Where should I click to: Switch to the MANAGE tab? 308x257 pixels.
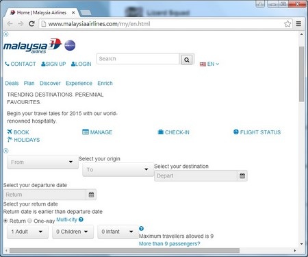coord(97,132)
